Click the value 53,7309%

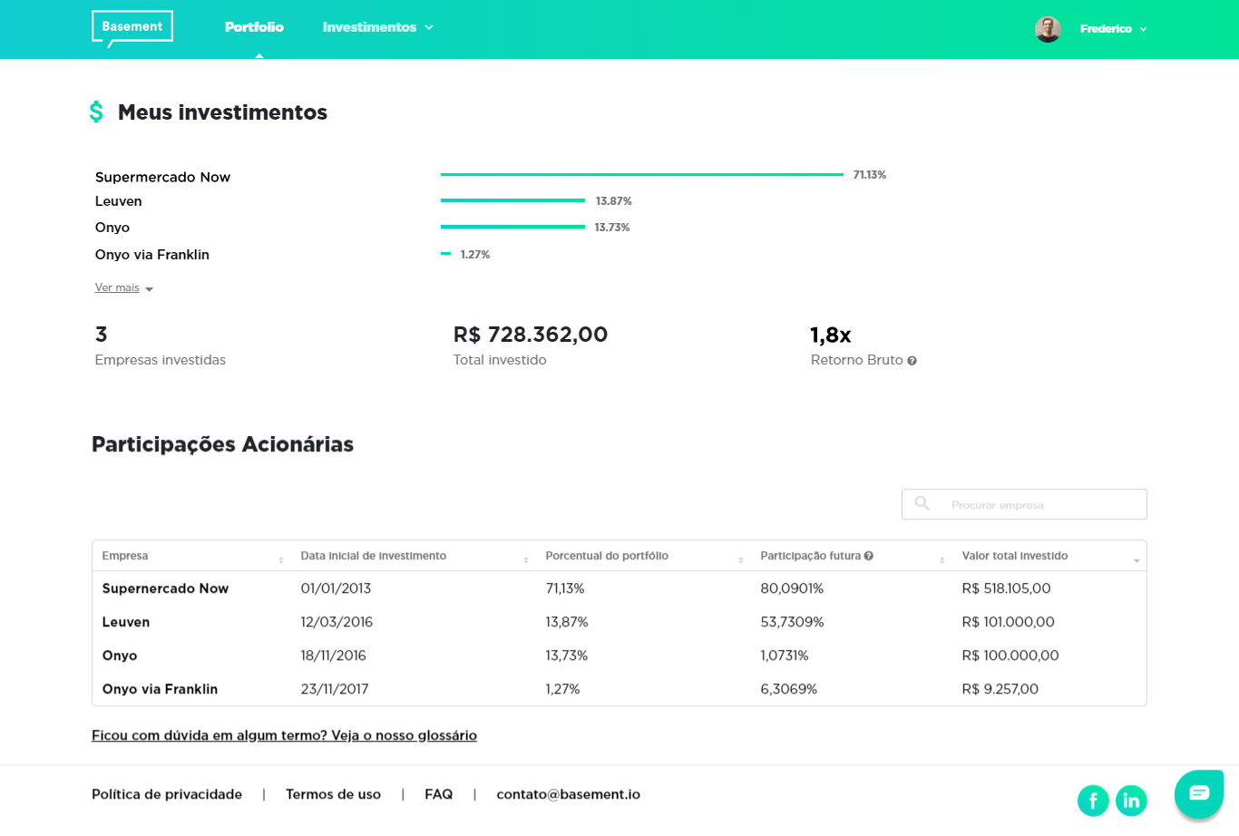pos(792,622)
